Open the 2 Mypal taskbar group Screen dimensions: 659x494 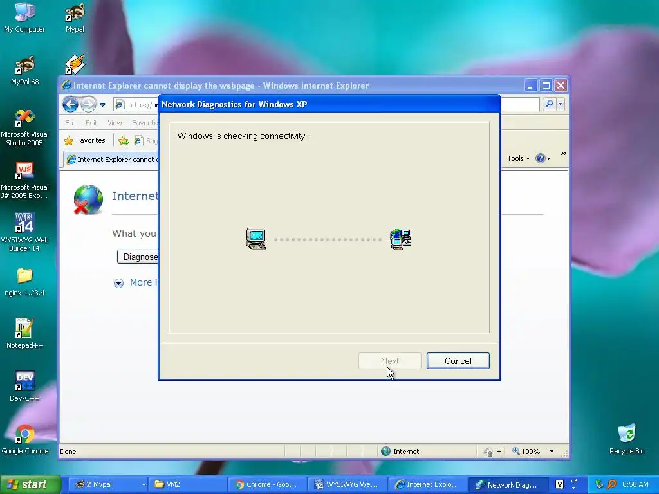pos(107,485)
